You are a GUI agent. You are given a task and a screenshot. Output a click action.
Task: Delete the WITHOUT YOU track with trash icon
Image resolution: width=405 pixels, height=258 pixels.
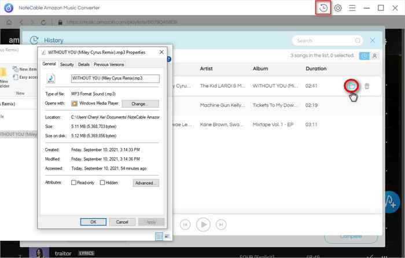(367, 86)
